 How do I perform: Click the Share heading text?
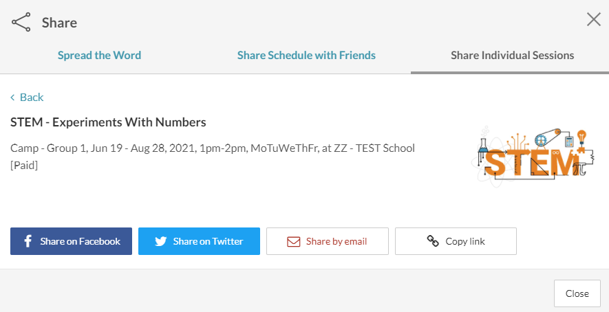pos(59,23)
